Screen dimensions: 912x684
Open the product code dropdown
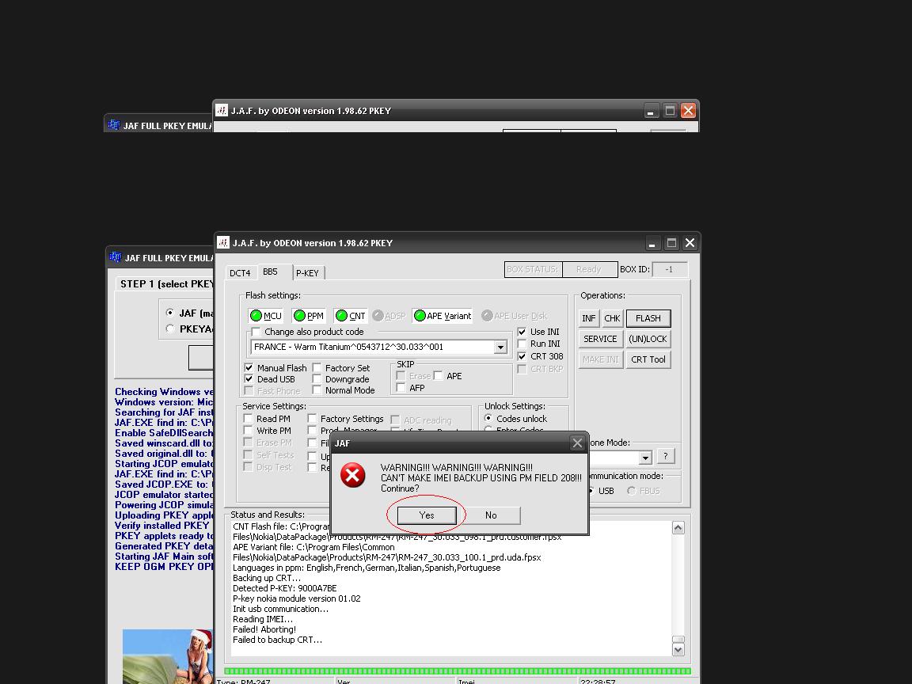click(x=500, y=347)
